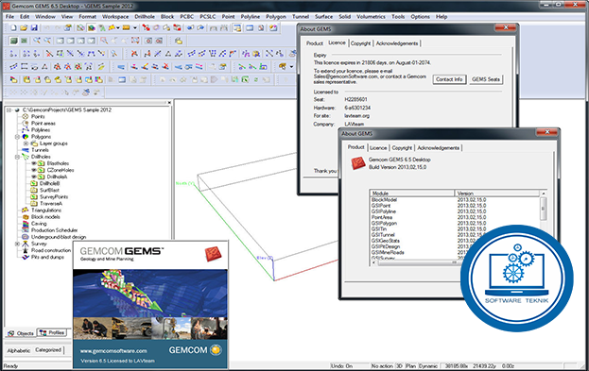
Task: Select the Underground blast design item
Action: tap(59, 237)
